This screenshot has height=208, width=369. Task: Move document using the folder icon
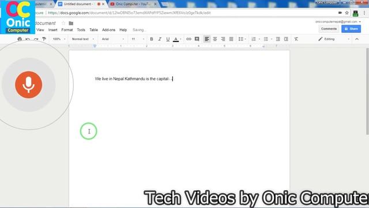71,23
